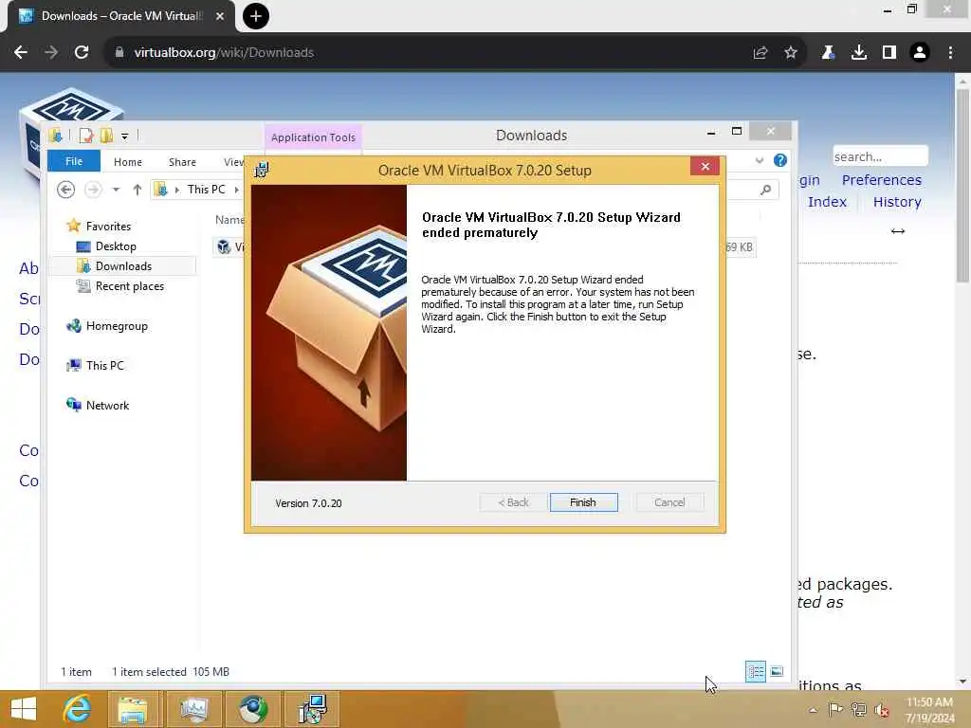Expand the breadcrumb arrow after This PC
971x728 pixels.
(236, 190)
